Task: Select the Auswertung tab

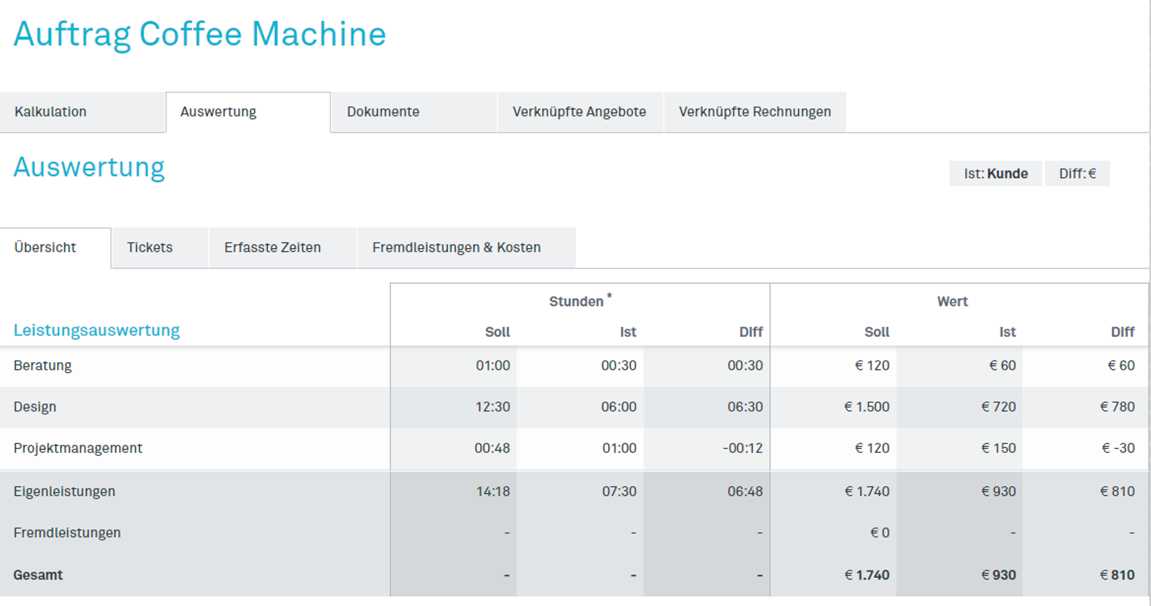Action: [248, 112]
